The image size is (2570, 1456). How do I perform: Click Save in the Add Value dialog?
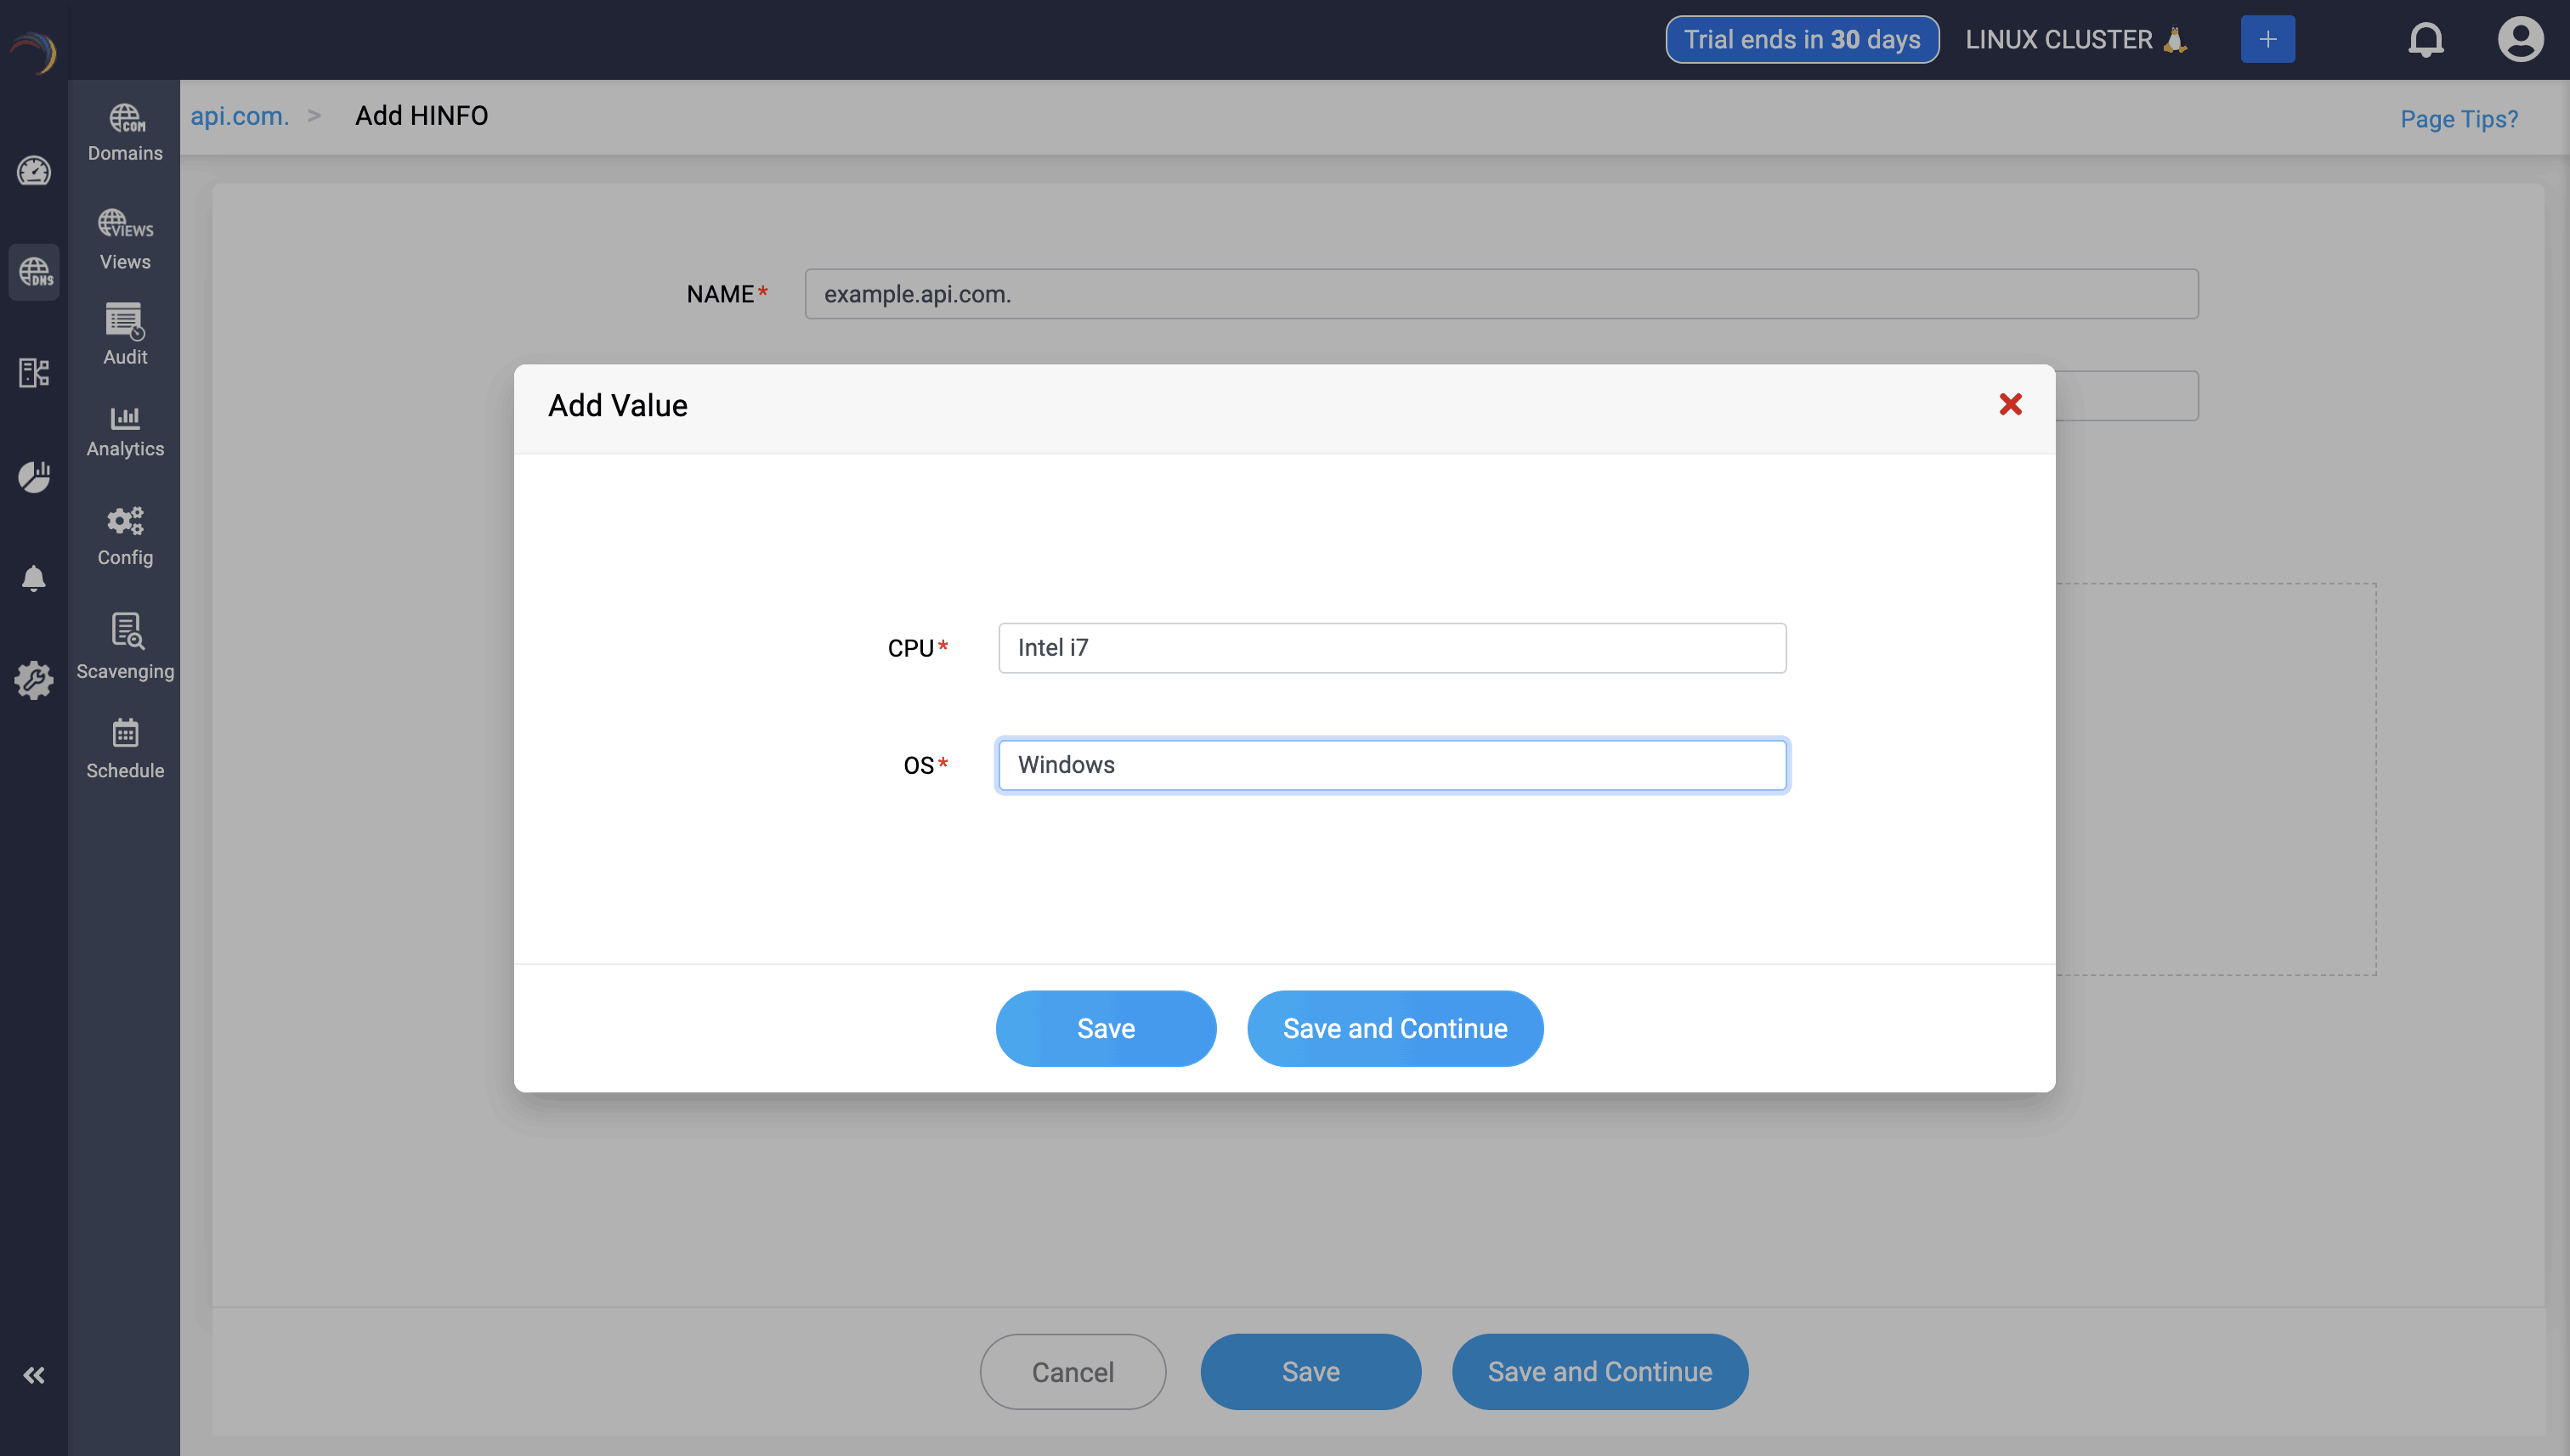[1106, 1028]
